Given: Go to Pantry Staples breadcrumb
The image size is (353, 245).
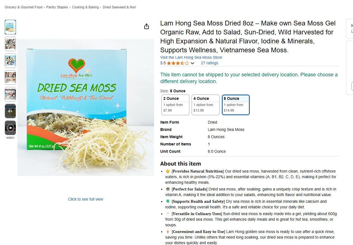Looking at the screenshot, I should point(57,7).
